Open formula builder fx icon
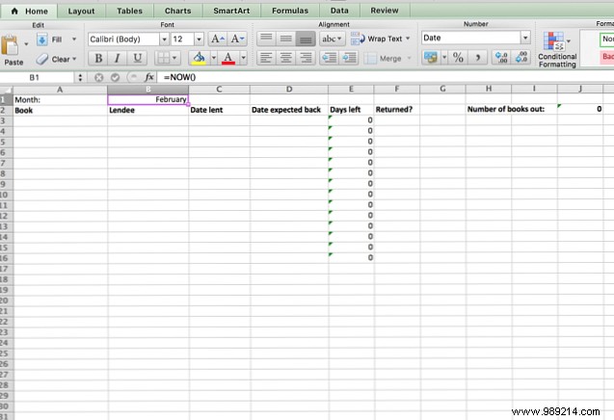The image size is (614, 420). [149, 77]
